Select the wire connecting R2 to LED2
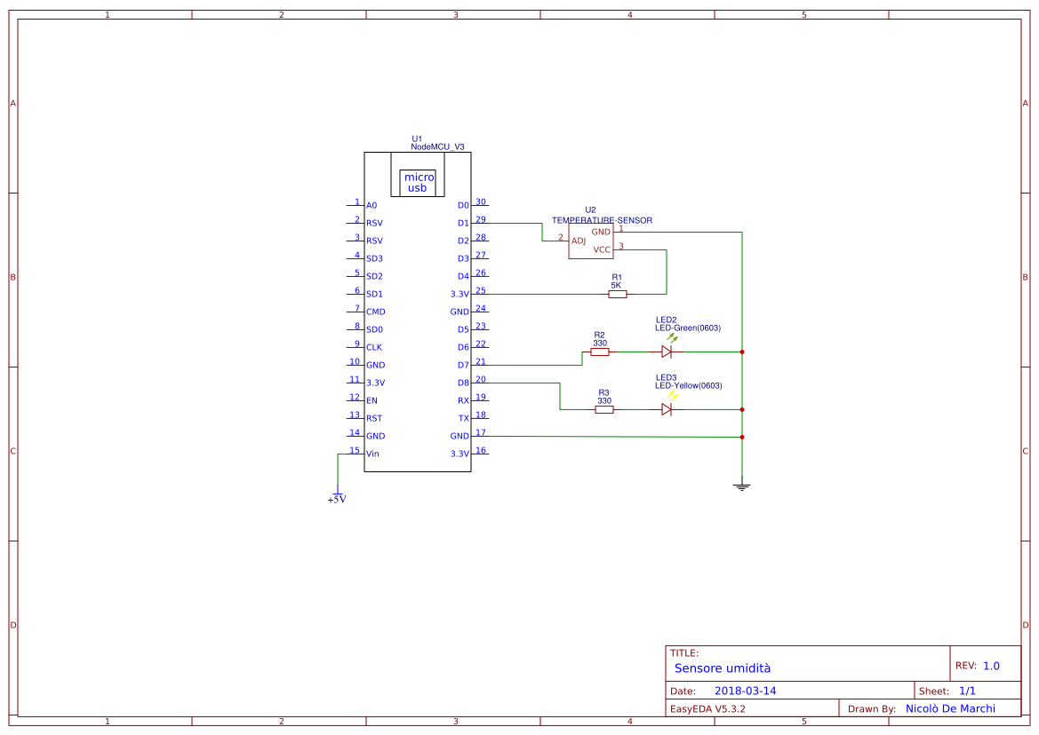Screen dimensions: 1039x735 (633, 352)
